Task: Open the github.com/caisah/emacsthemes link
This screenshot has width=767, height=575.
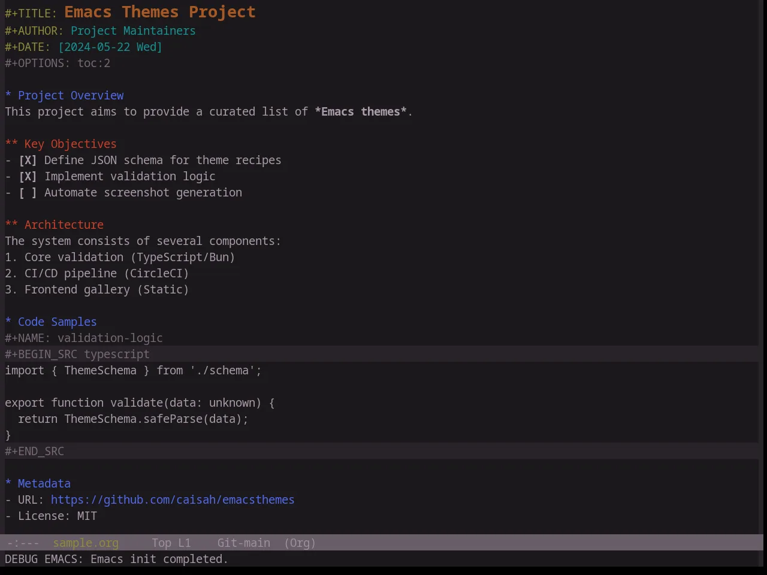Action: coord(173,500)
